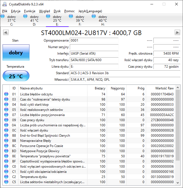Click status circle for attribute BC
183x188 pixels.
pyautogui.click(x=6, y=146)
